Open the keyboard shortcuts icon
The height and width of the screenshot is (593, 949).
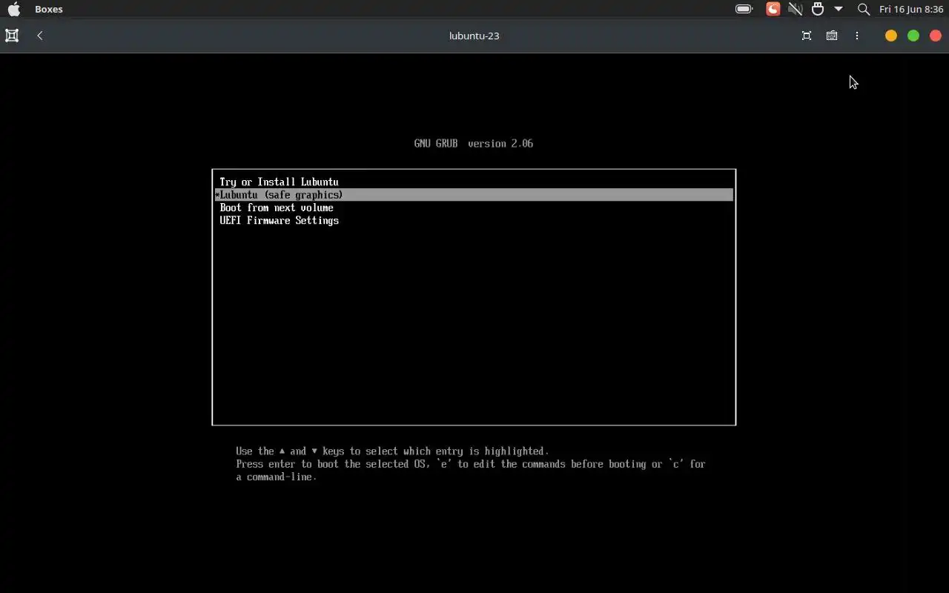(x=832, y=36)
